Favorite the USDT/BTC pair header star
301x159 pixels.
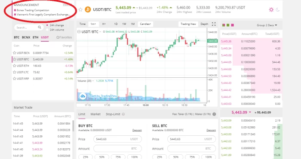click(x=80, y=9)
